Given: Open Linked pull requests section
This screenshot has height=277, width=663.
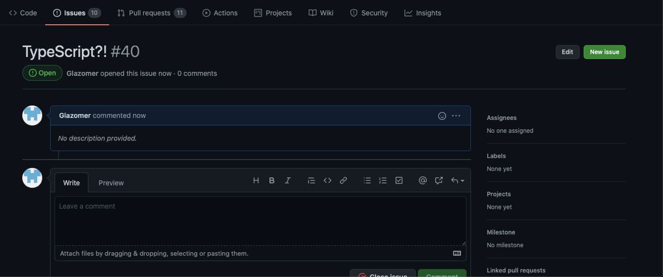Looking at the screenshot, I should [516, 270].
